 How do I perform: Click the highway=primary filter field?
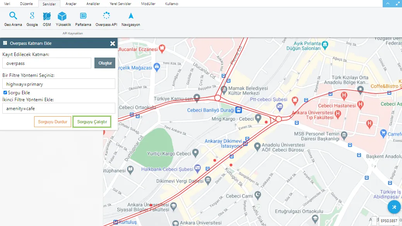click(59, 84)
